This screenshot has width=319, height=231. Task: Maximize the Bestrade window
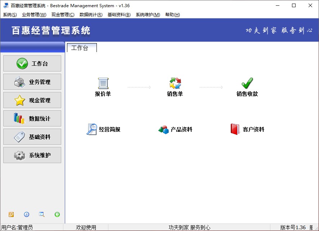294,5
